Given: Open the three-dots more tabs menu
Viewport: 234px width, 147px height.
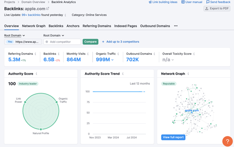Looking at the screenshot, I should coord(176,26).
